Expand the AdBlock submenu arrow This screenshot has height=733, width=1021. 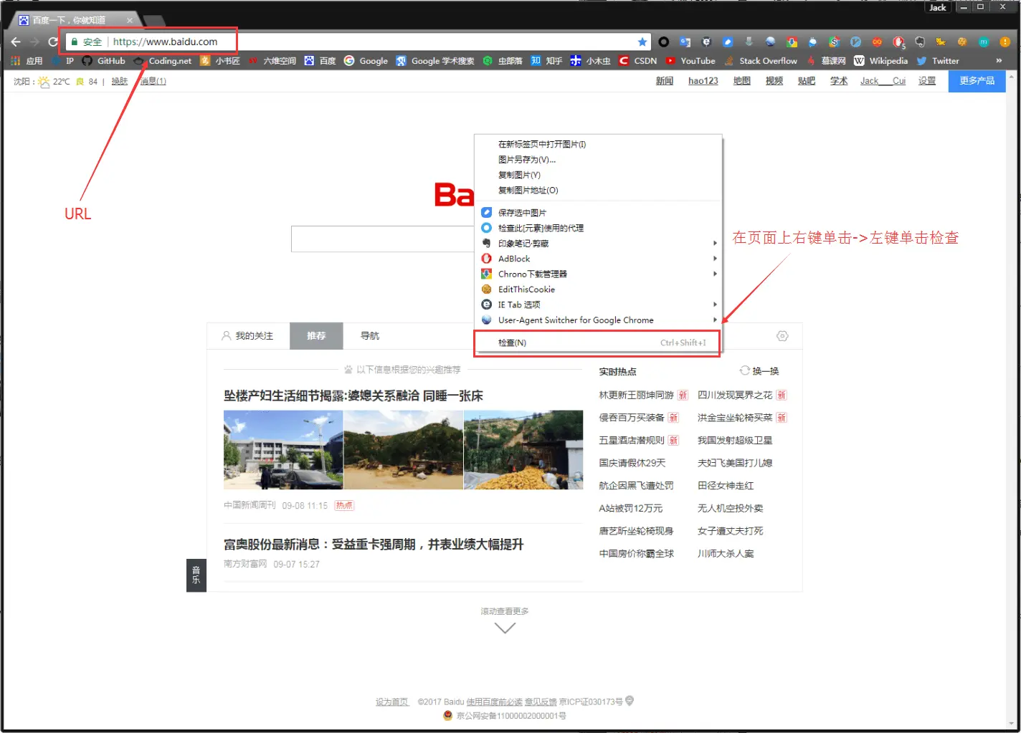tap(714, 258)
